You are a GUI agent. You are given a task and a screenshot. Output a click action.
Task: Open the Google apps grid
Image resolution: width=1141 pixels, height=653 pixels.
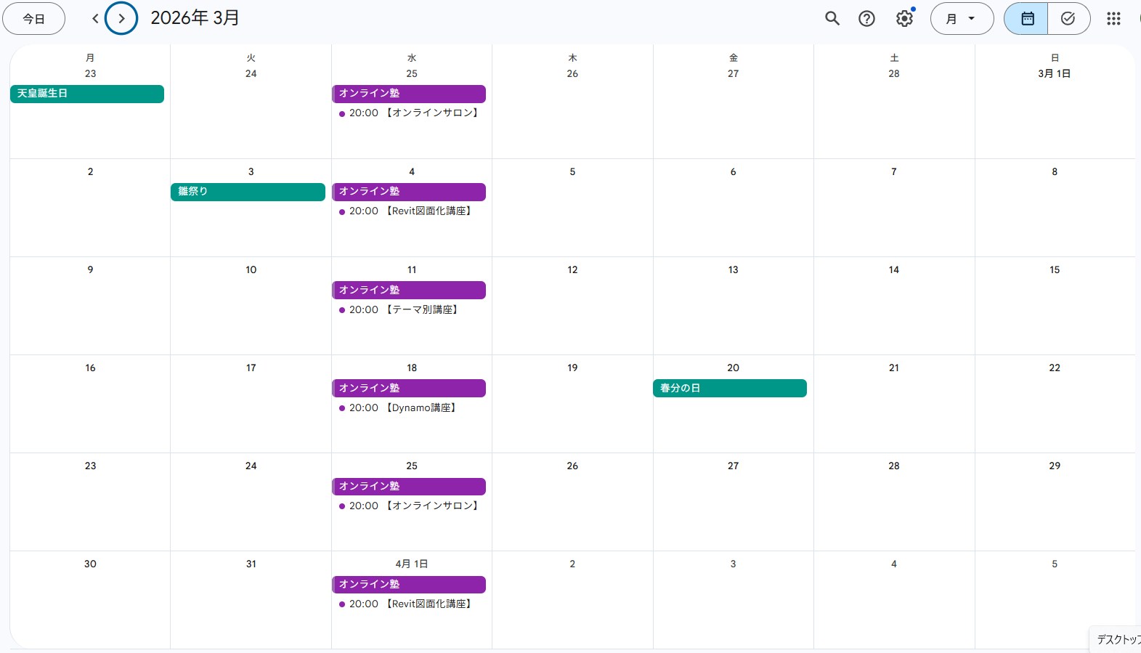[1113, 19]
